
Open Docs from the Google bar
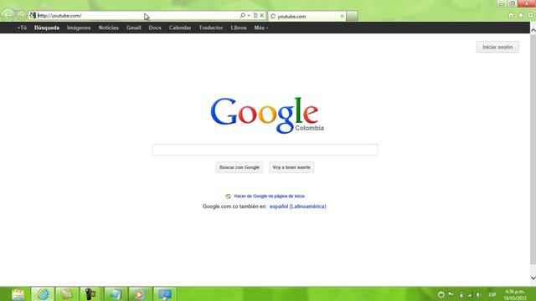click(155, 28)
